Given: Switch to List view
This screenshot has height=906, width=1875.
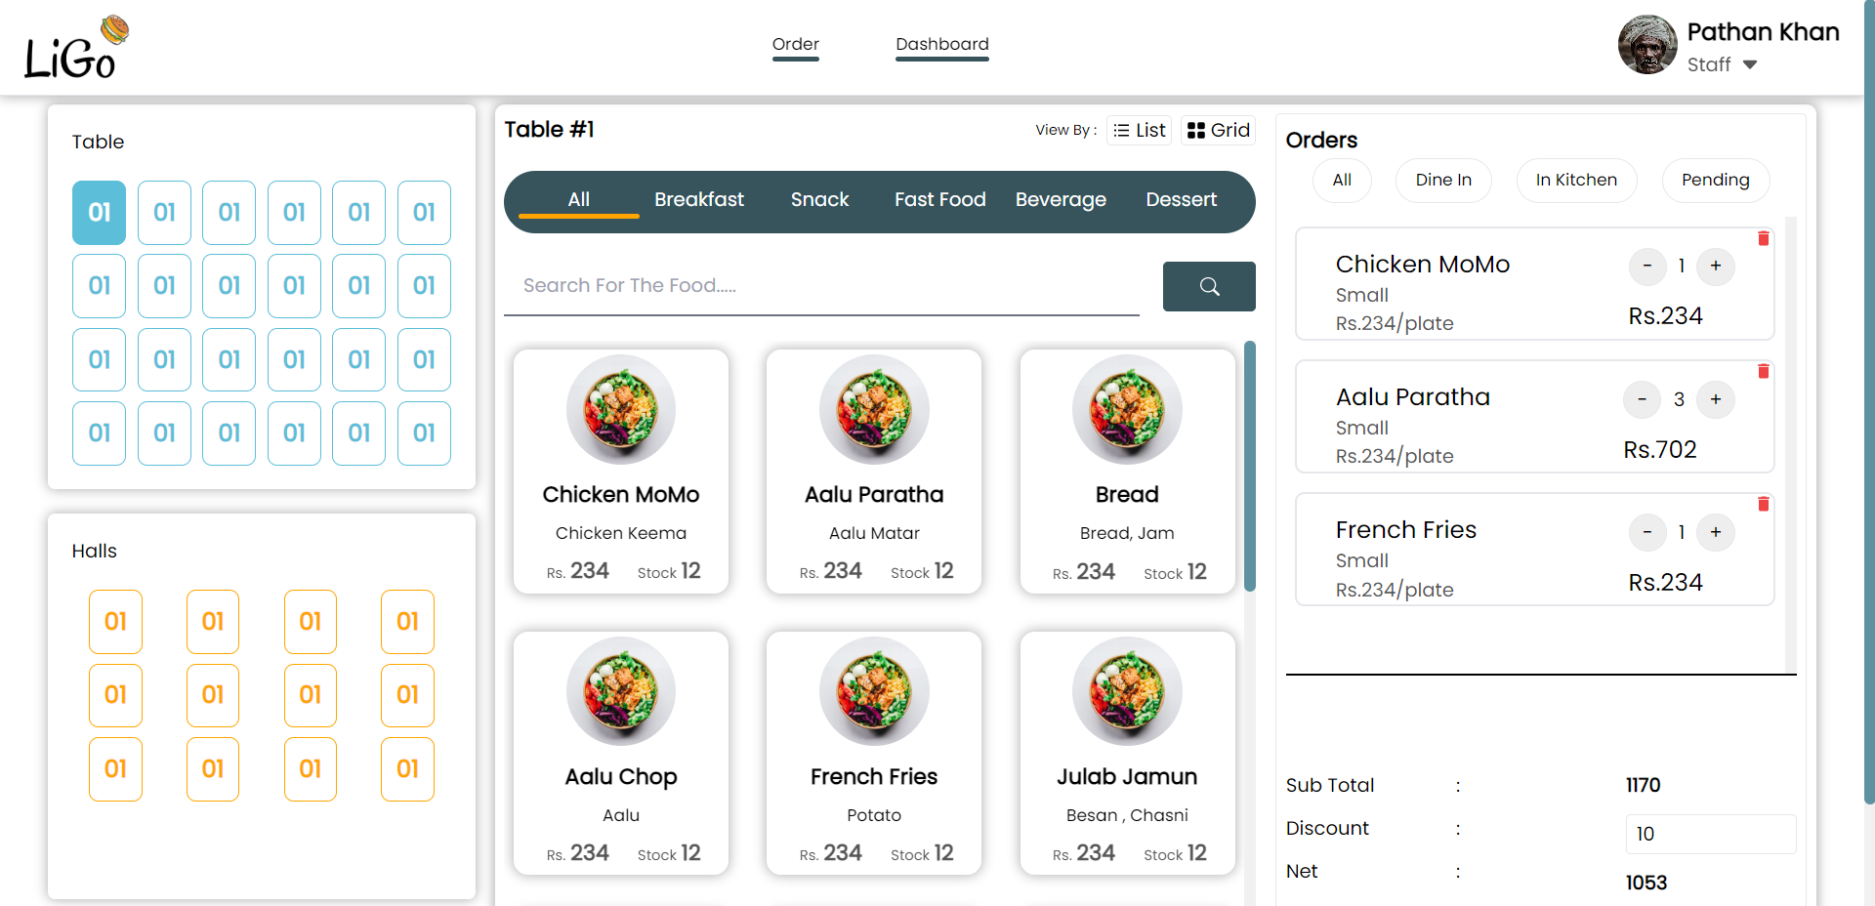Looking at the screenshot, I should [x=1138, y=129].
